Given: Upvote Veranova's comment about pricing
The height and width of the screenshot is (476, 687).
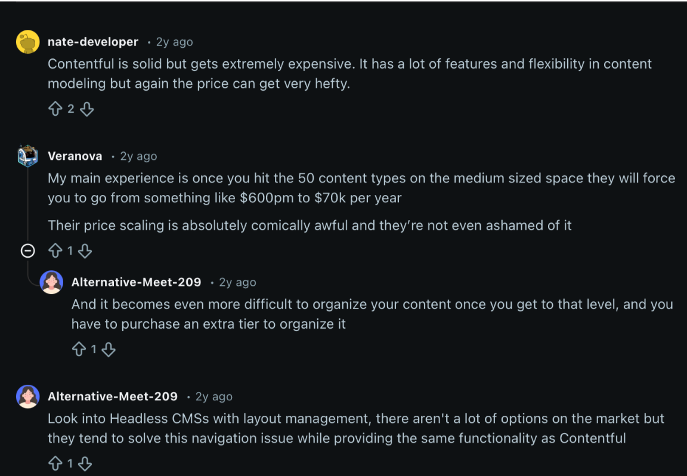Looking at the screenshot, I should [55, 251].
